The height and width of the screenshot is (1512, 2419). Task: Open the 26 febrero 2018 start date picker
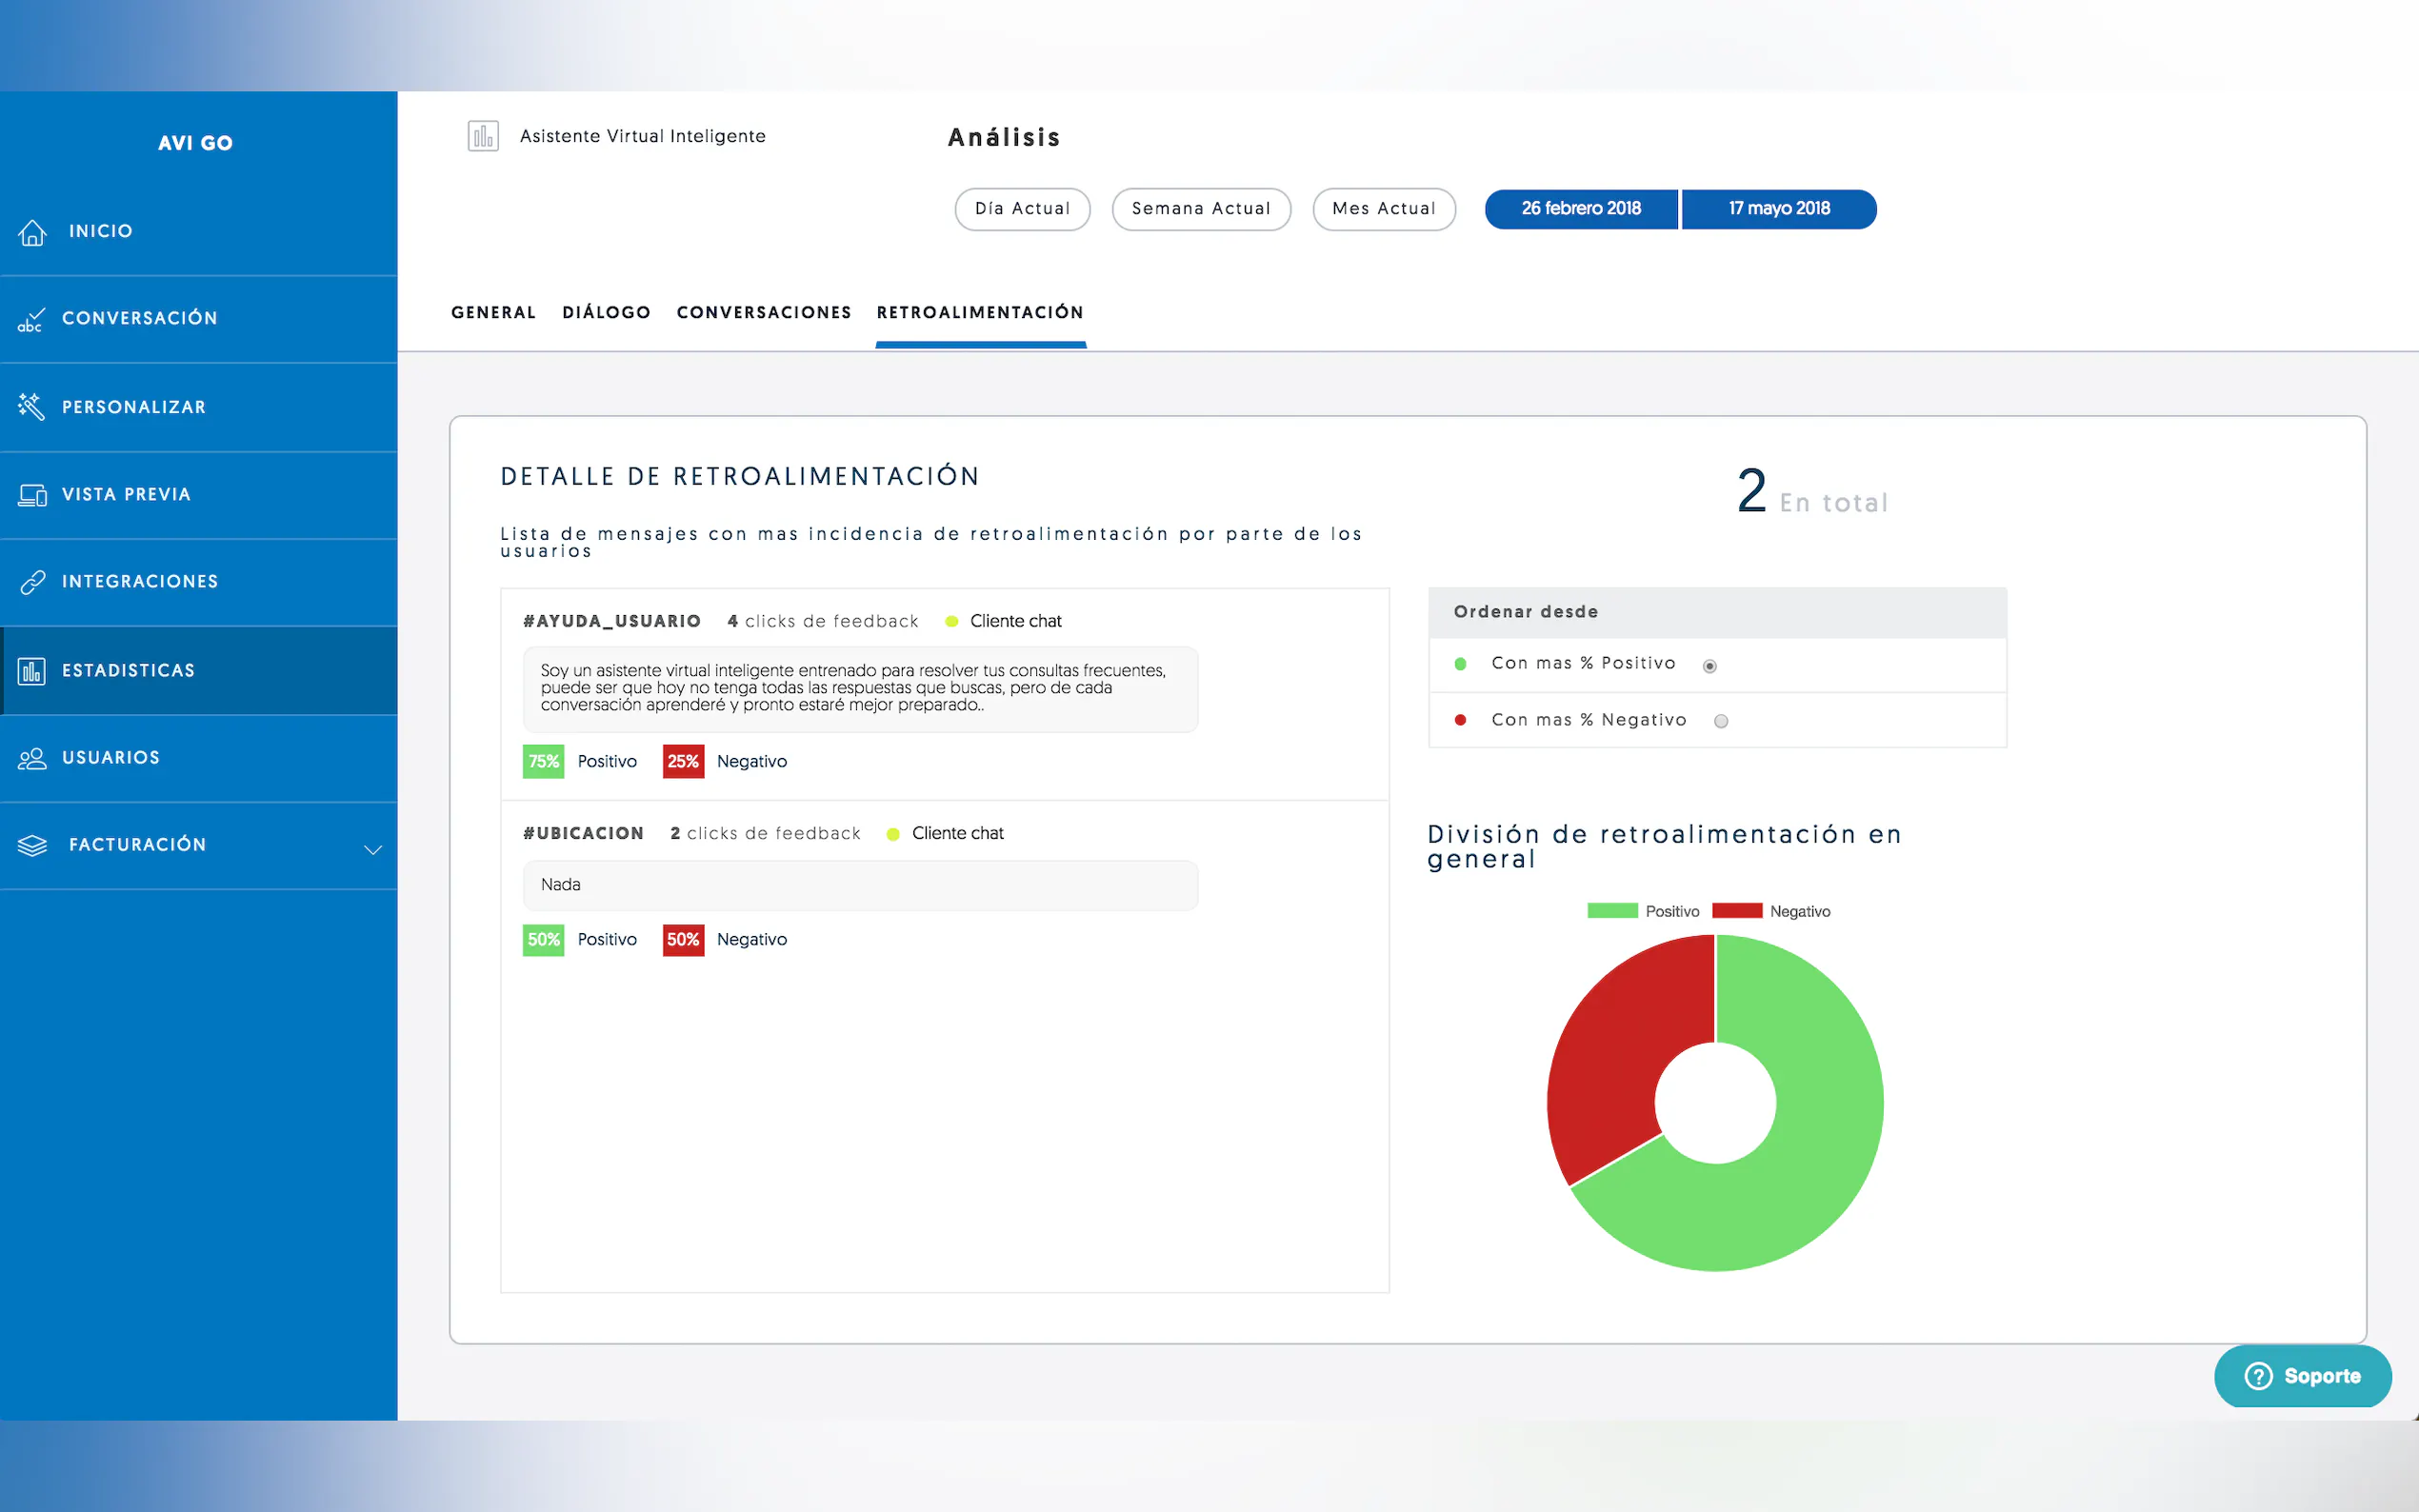[1580, 209]
